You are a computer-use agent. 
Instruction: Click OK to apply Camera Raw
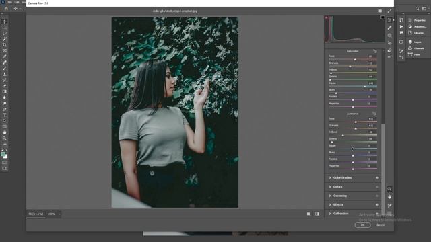[x=362, y=225]
